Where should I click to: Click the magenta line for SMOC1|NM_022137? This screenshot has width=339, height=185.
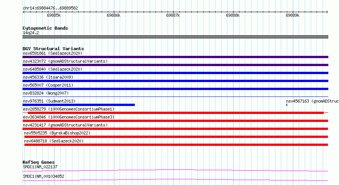pyautogui.click(x=175, y=170)
